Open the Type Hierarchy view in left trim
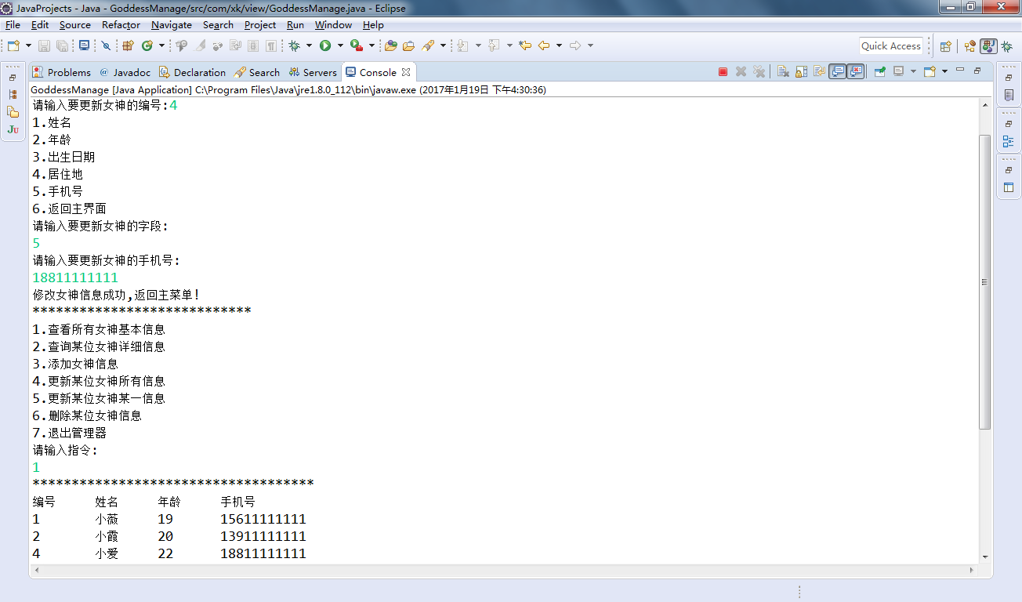 click(13, 95)
